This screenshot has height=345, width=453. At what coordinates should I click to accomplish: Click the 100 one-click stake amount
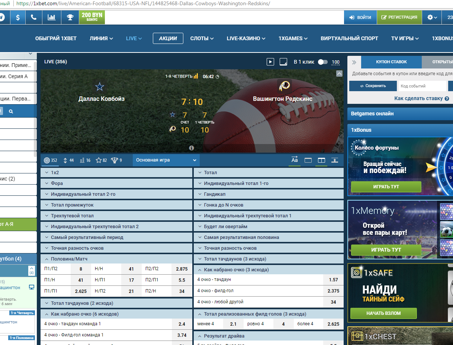335,62
